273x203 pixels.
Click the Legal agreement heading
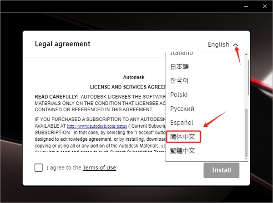62,44
